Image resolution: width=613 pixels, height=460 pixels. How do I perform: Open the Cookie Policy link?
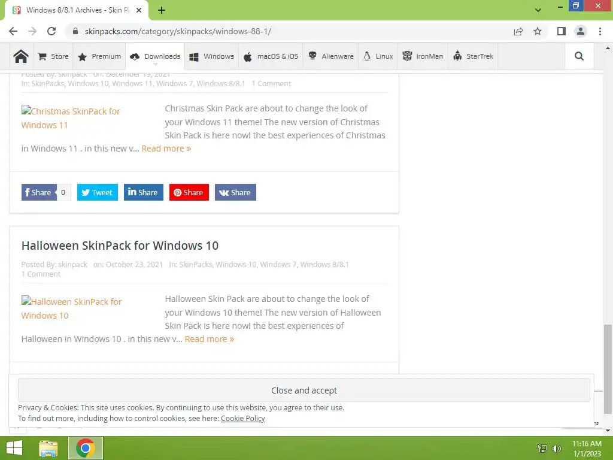(x=243, y=418)
